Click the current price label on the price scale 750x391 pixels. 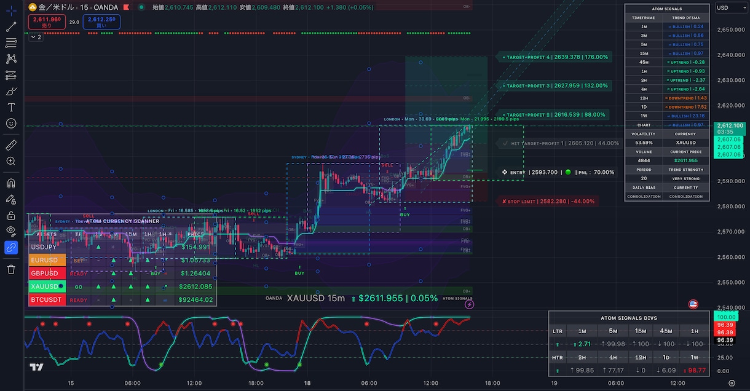click(x=730, y=128)
